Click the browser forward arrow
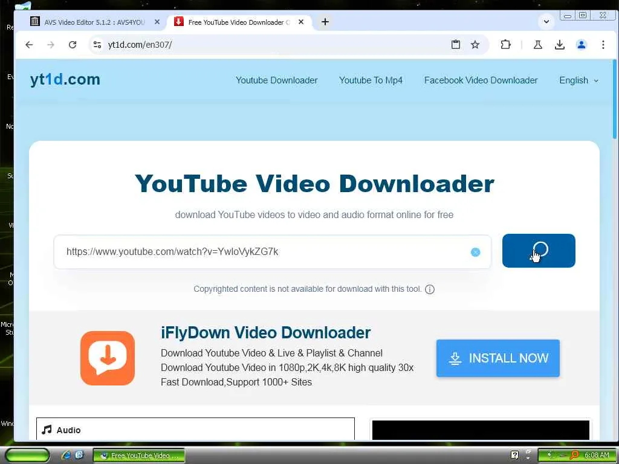619x464 pixels. [51, 45]
